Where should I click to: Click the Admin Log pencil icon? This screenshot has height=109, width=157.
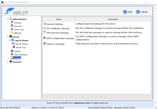12,29
